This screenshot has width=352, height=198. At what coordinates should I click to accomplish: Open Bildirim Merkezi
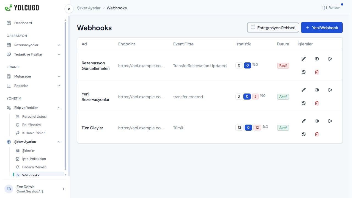coord(38,167)
